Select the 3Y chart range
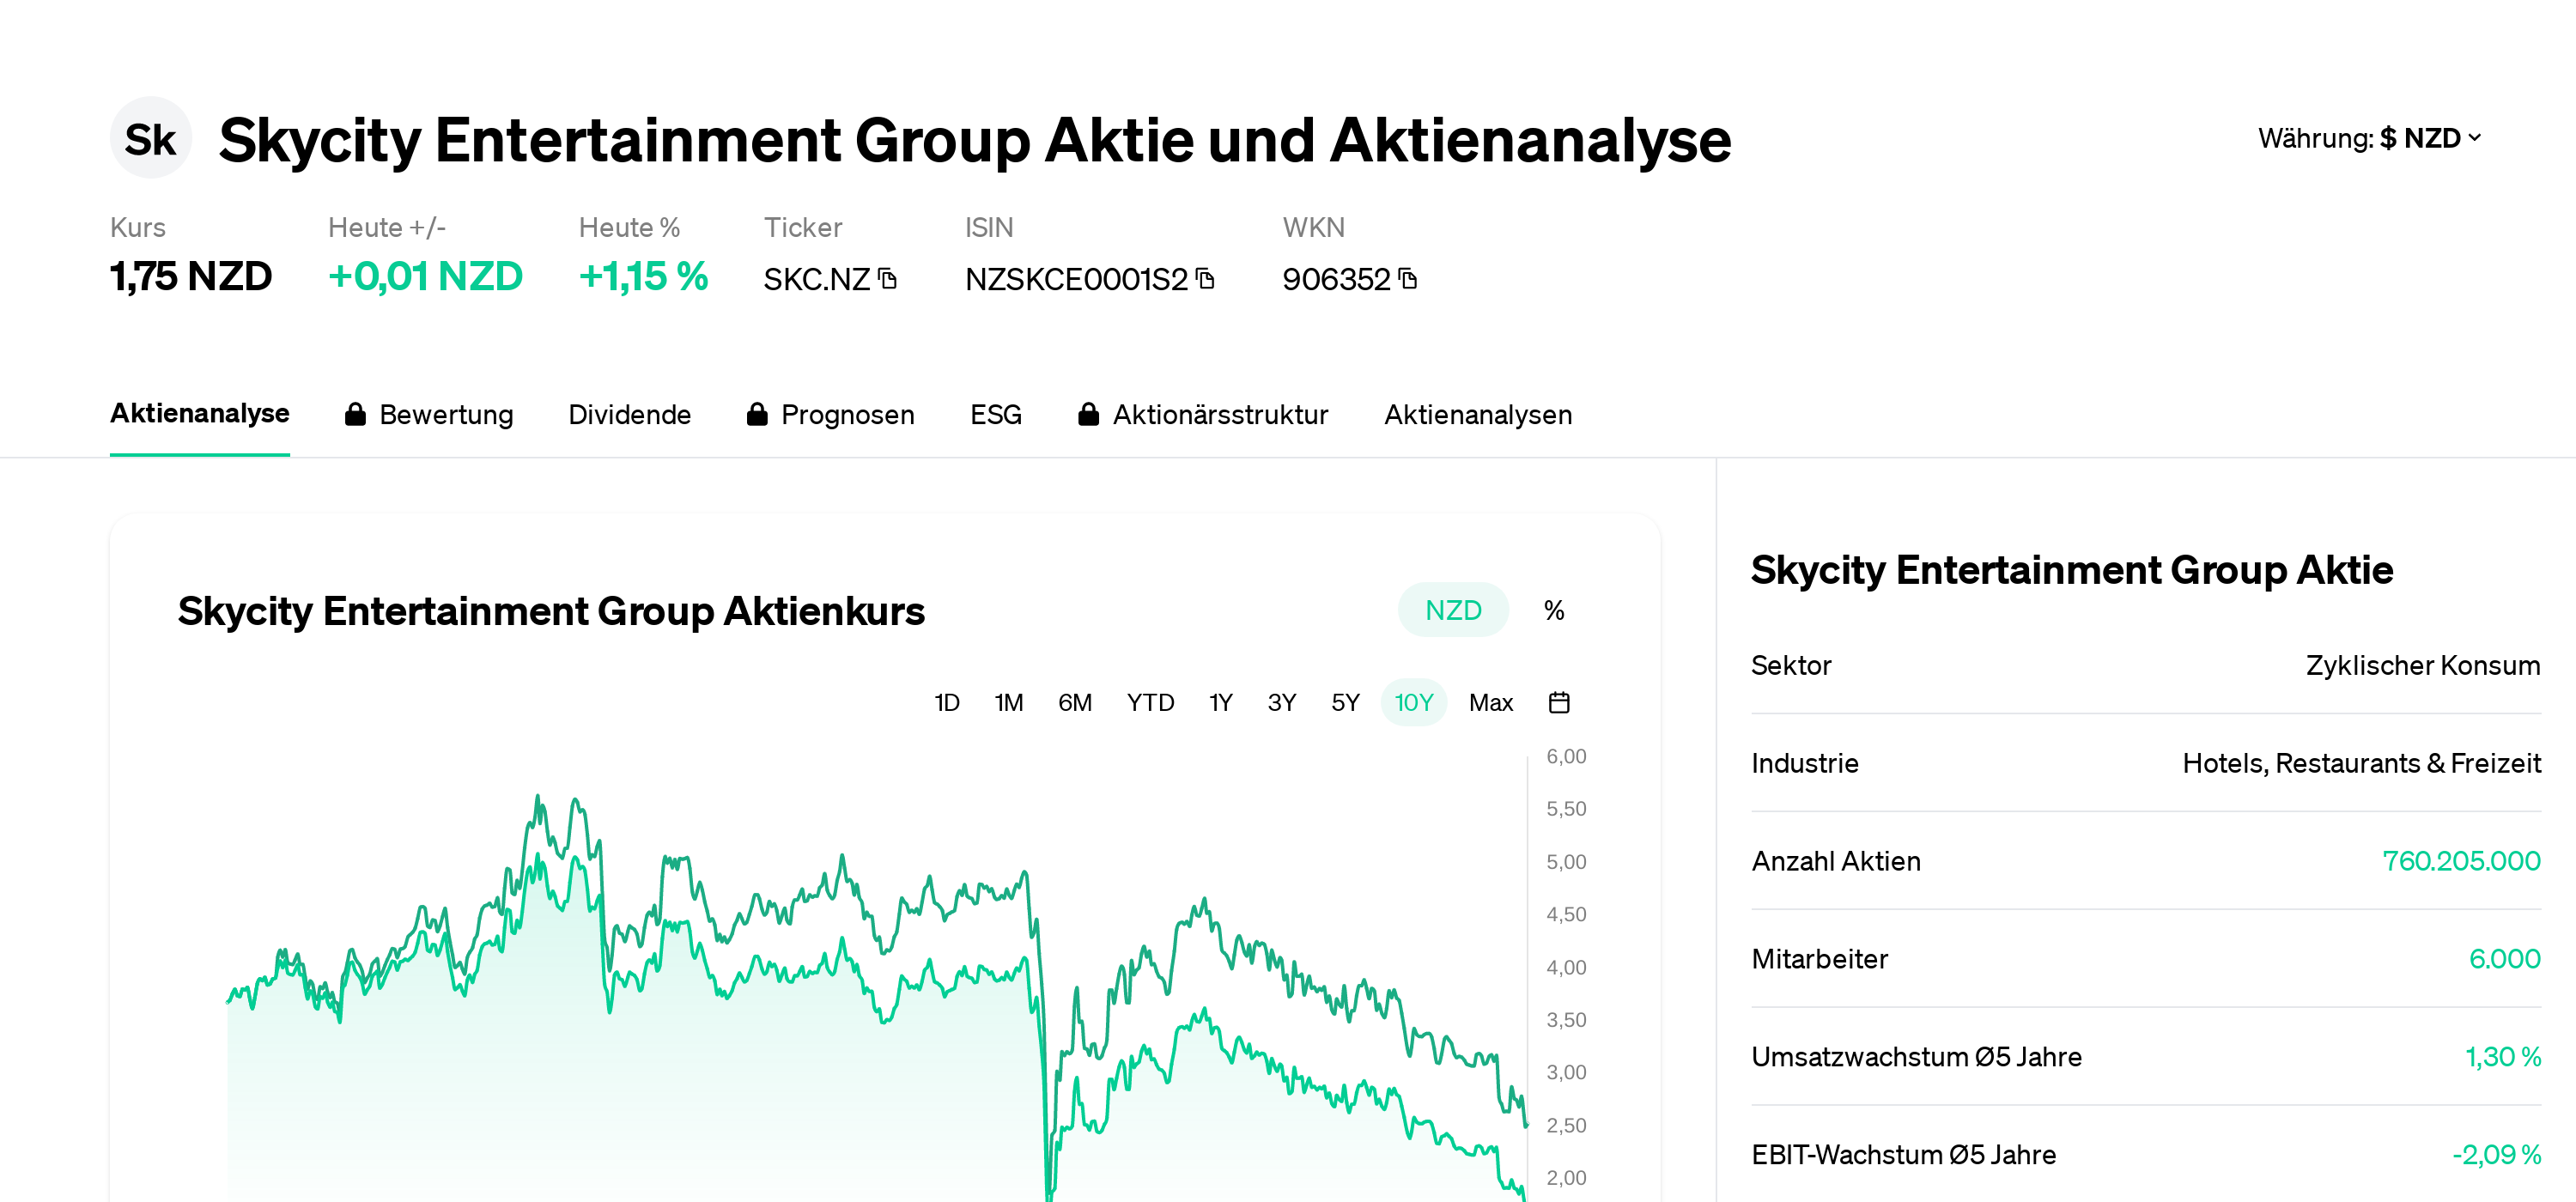 pos(1281,703)
